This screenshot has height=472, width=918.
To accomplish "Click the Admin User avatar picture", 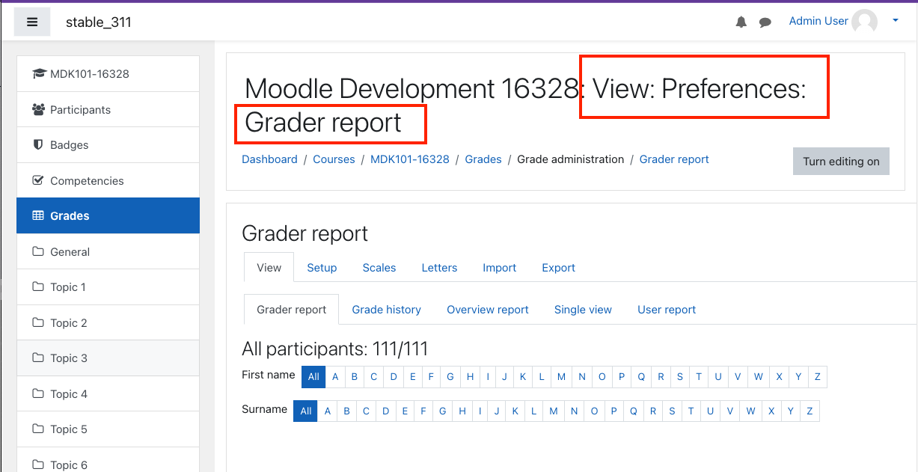I will coord(865,22).
